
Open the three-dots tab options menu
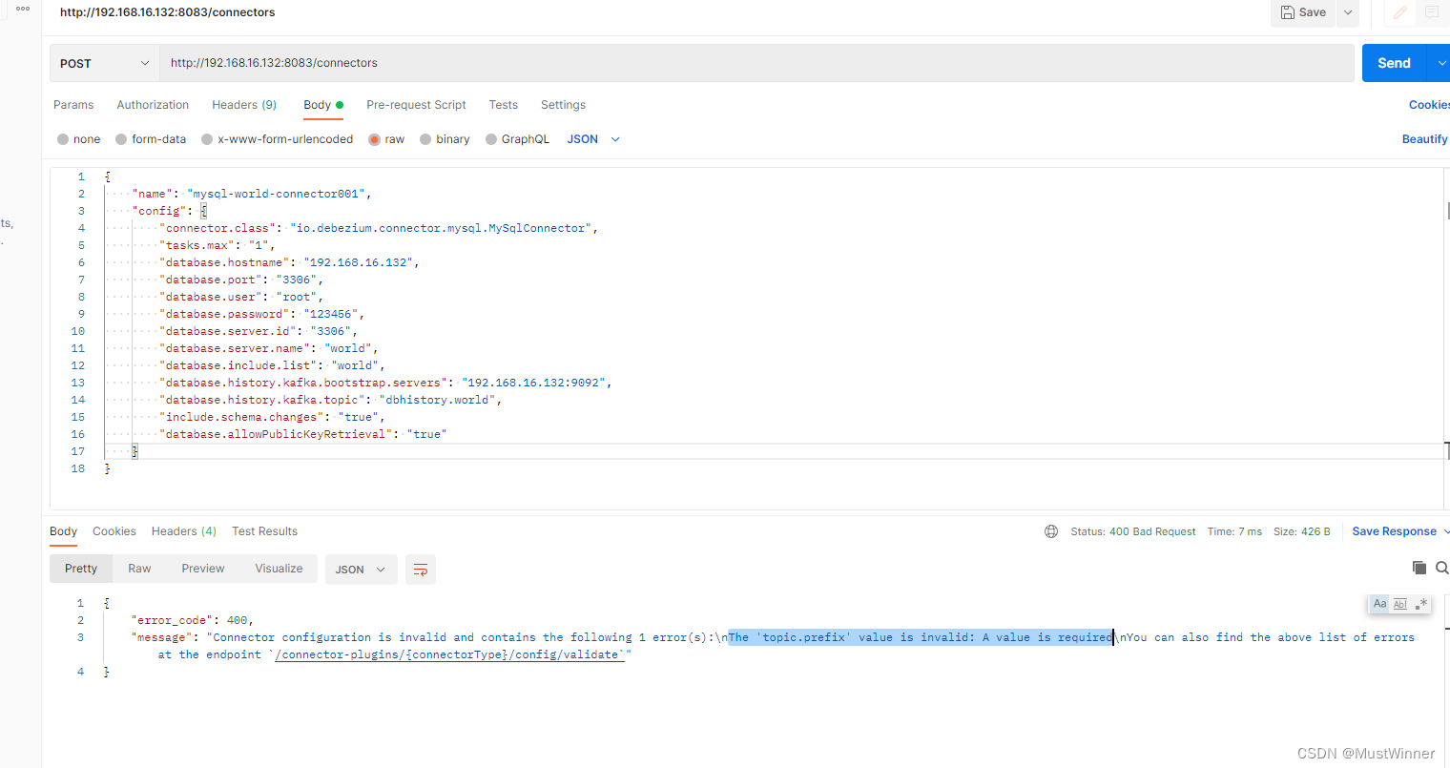click(x=23, y=10)
